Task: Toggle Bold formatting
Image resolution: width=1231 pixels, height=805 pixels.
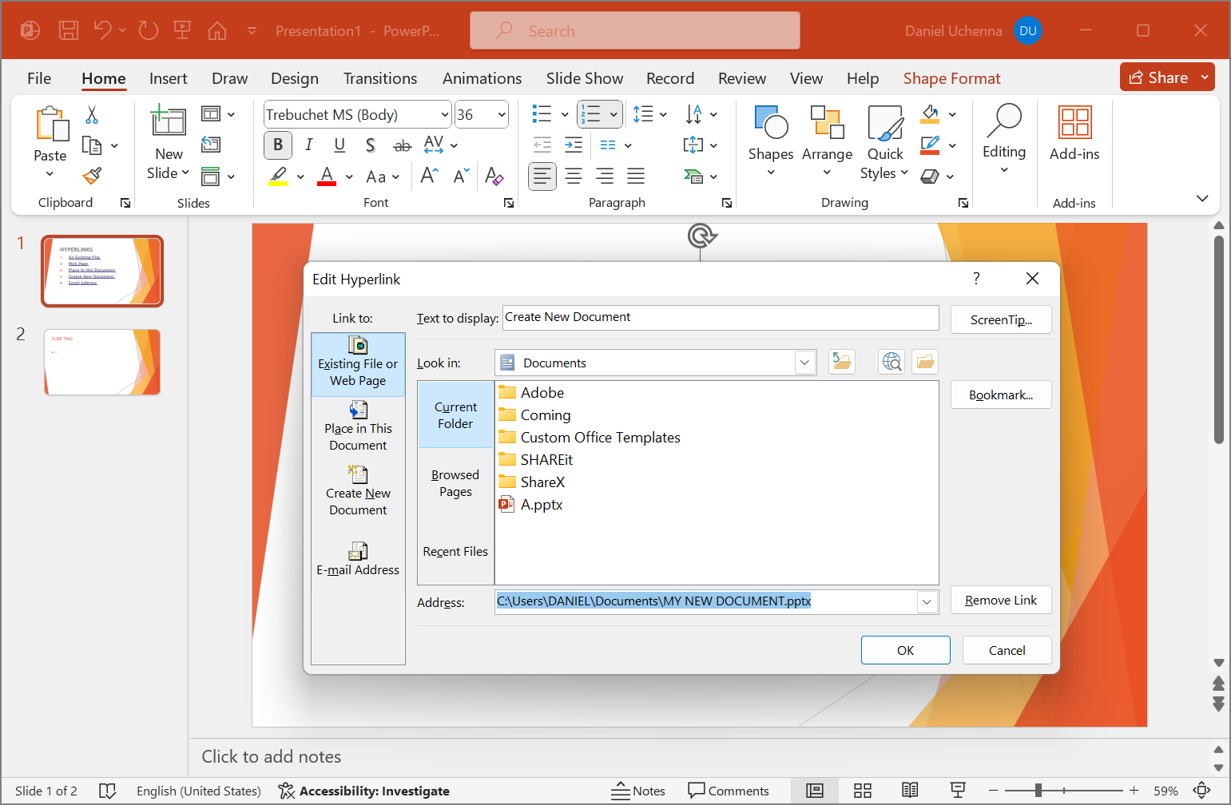Action: 278,145
